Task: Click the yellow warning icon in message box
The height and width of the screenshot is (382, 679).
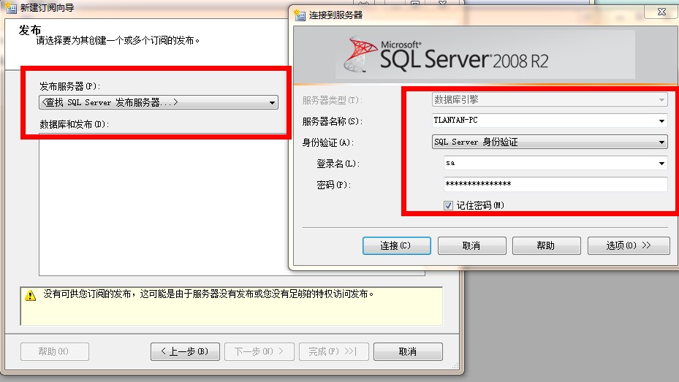Action: pos(30,295)
